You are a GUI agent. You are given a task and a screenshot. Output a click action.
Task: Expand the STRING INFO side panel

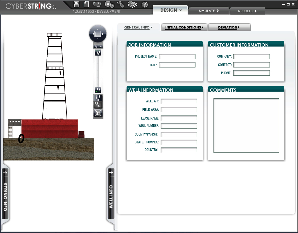tap(5, 194)
